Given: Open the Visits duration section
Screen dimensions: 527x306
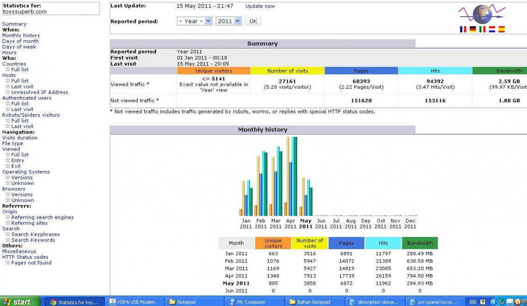Looking at the screenshot, I should click(x=20, y=138).
